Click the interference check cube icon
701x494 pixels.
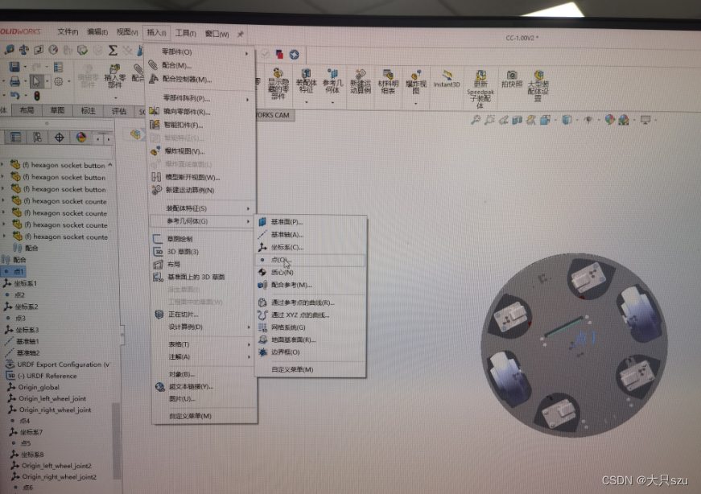pos(83,50)
